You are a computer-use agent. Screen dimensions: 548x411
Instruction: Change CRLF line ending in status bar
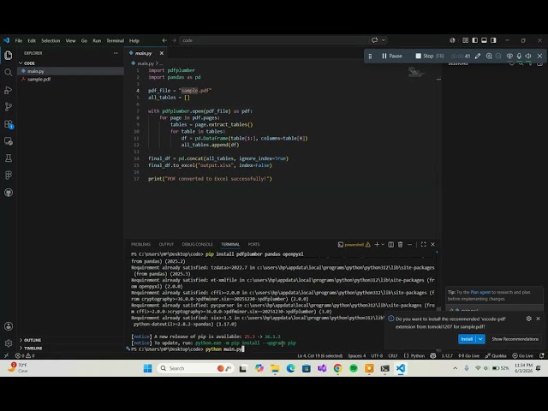tap(393, 356)
